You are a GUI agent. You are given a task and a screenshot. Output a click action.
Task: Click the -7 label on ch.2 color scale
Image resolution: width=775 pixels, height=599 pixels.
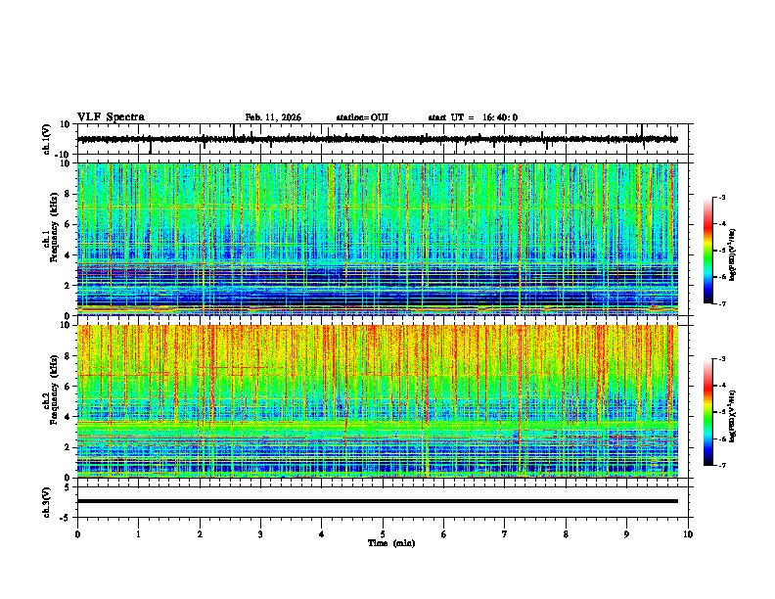click(721, 465)
